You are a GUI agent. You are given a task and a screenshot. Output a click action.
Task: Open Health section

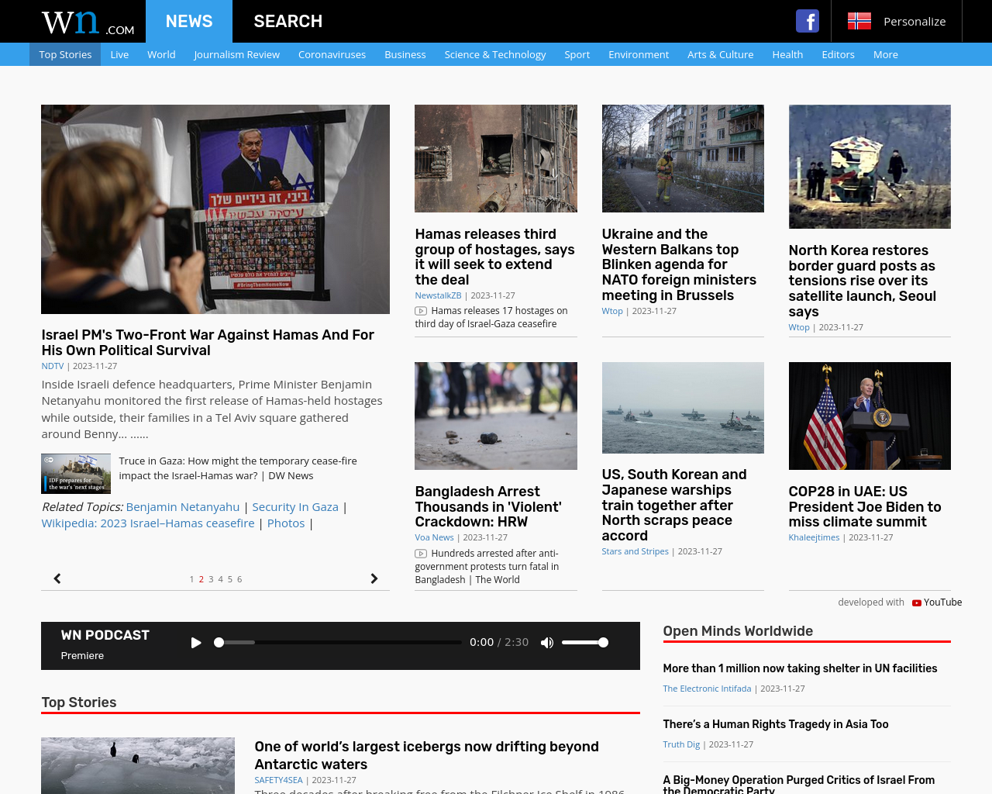point(787,54)
